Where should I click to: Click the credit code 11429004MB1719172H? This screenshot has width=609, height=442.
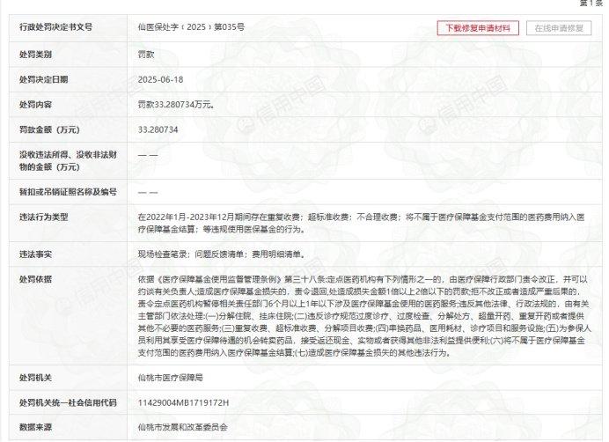point(183,402)
